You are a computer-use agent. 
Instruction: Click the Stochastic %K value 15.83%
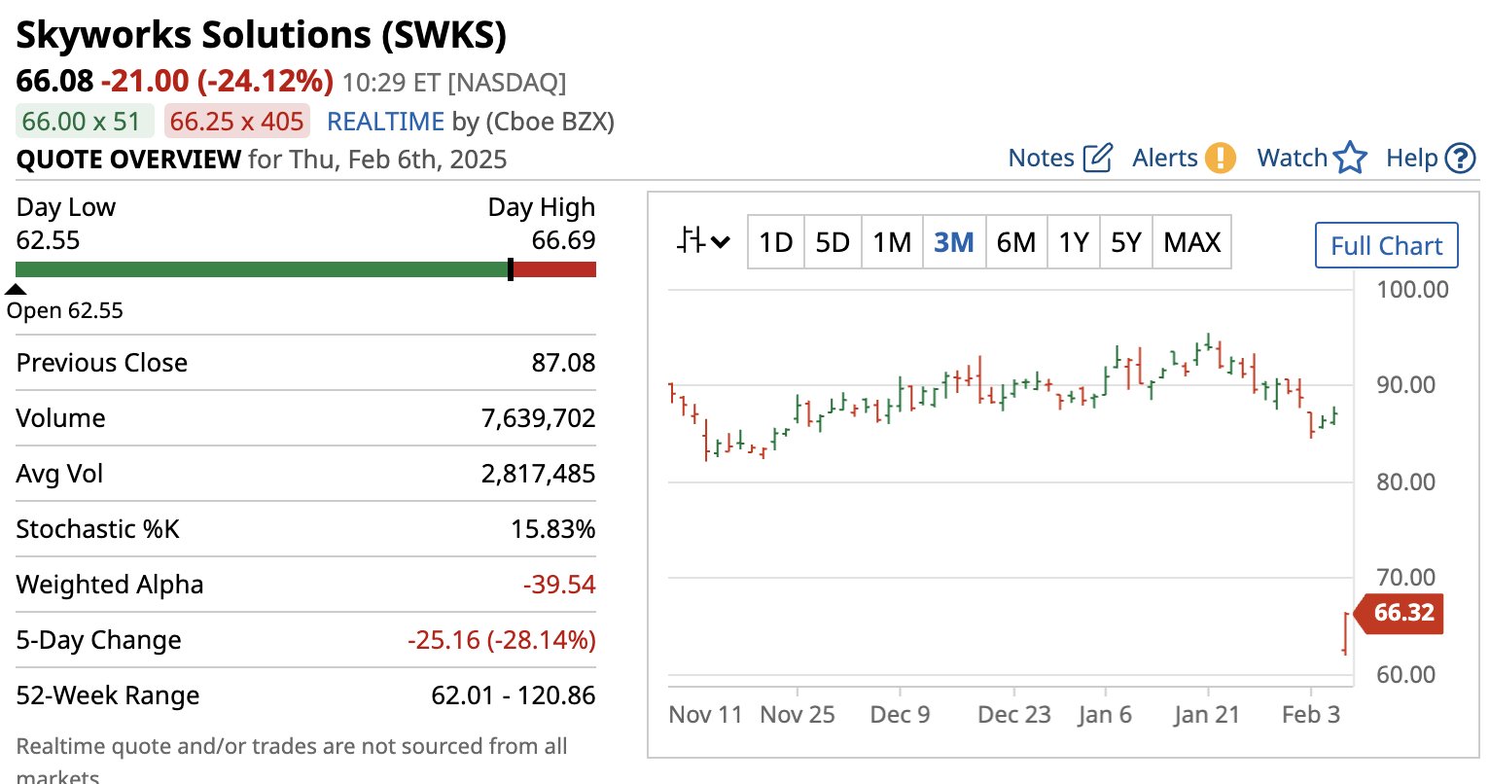(552, 529)
